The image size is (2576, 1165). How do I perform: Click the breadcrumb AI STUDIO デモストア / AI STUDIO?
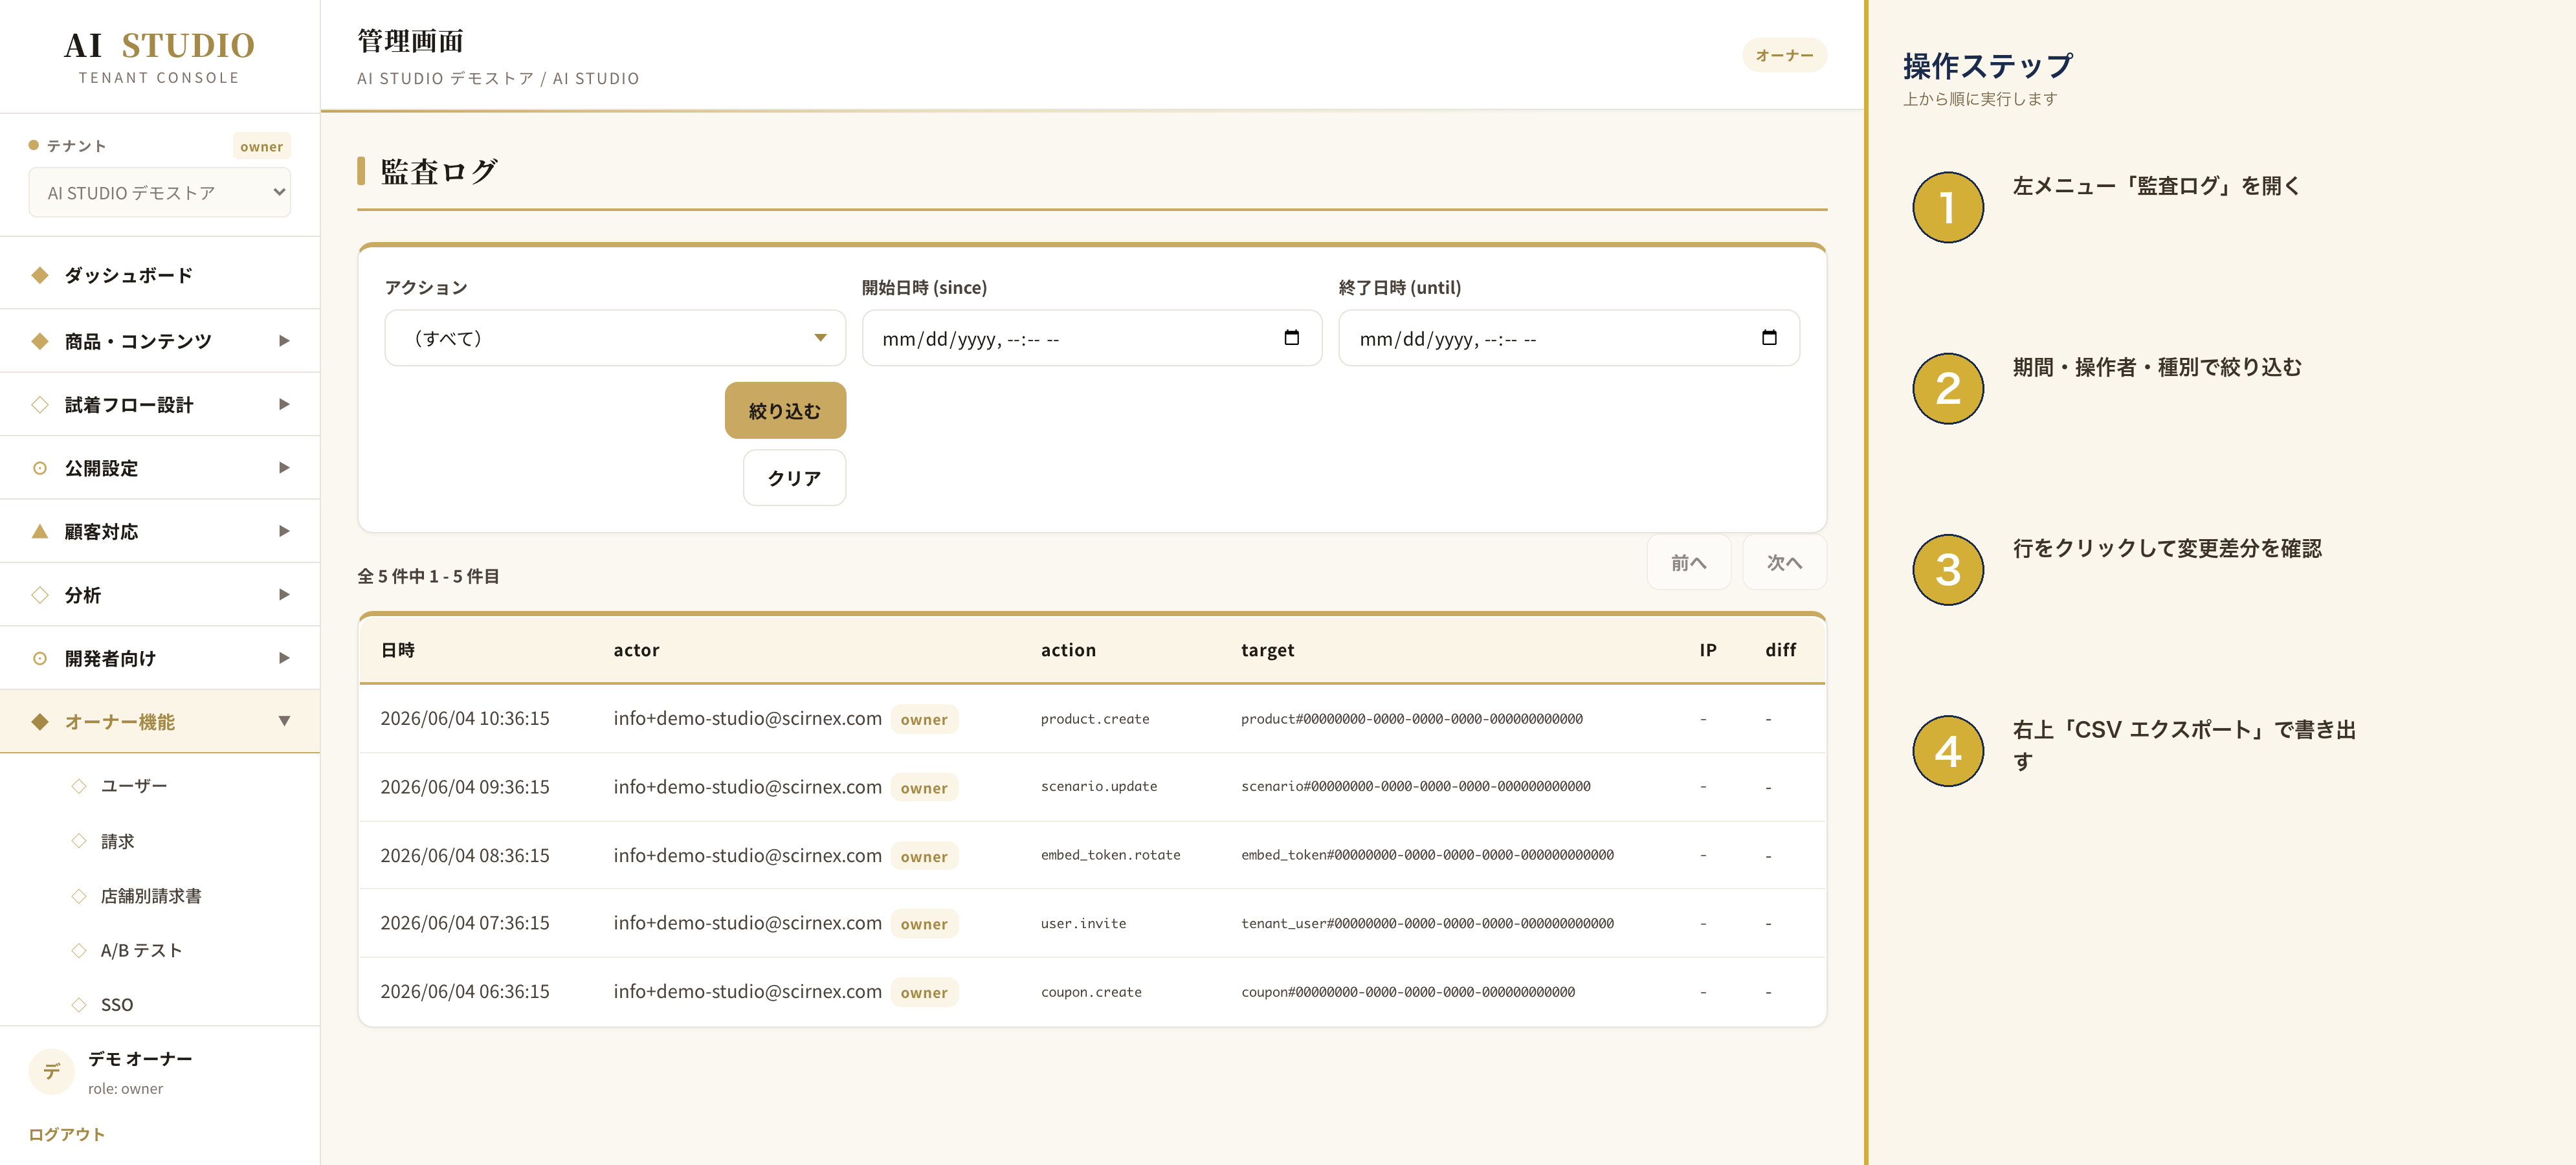(x=498, y=78)
